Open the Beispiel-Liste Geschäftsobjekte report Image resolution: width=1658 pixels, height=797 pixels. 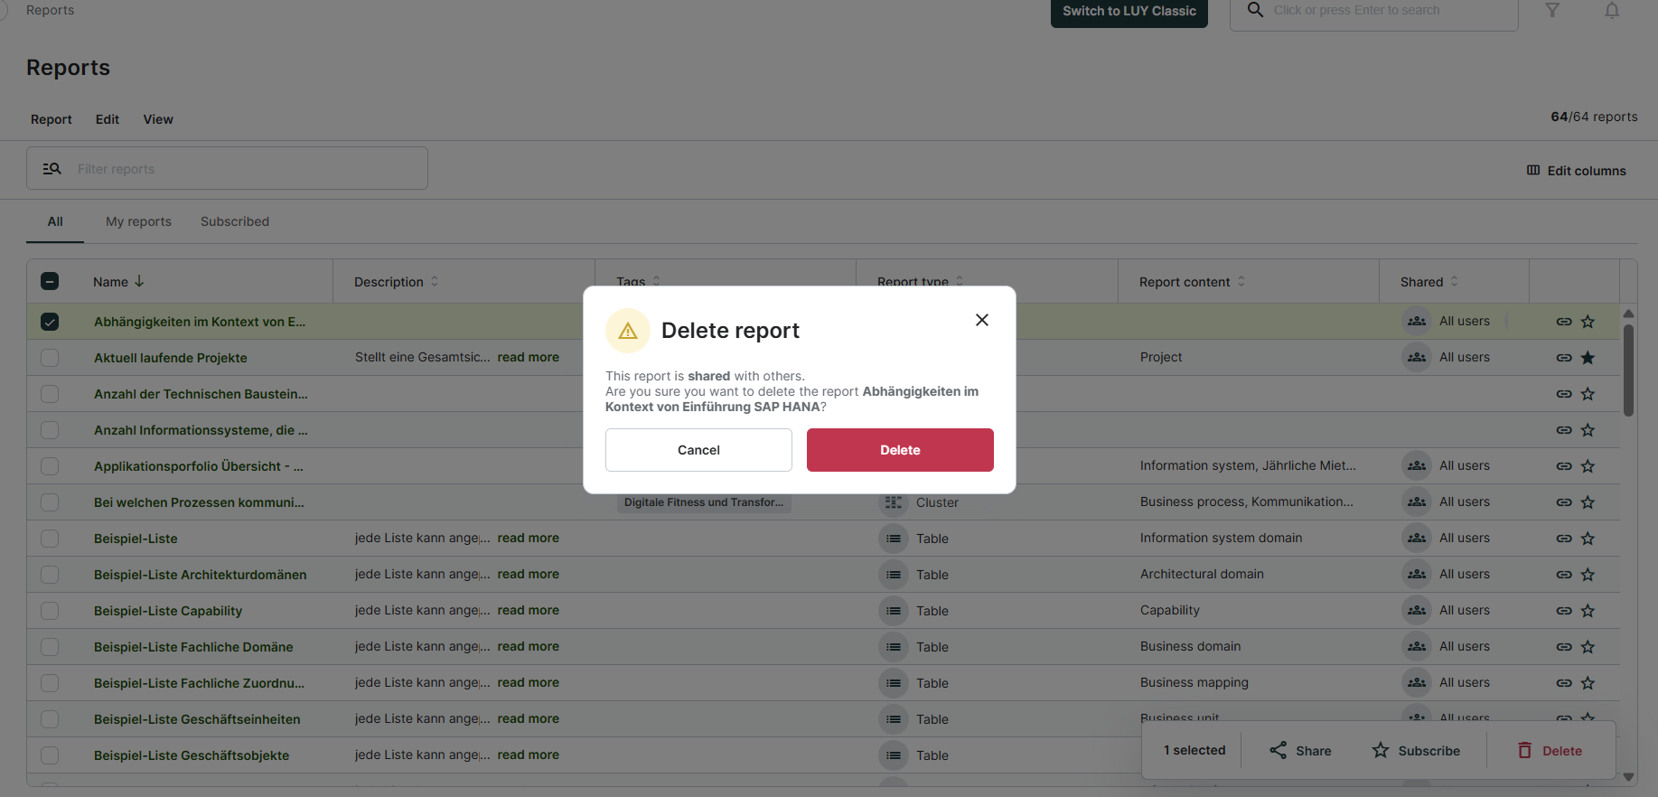[192, 755]
